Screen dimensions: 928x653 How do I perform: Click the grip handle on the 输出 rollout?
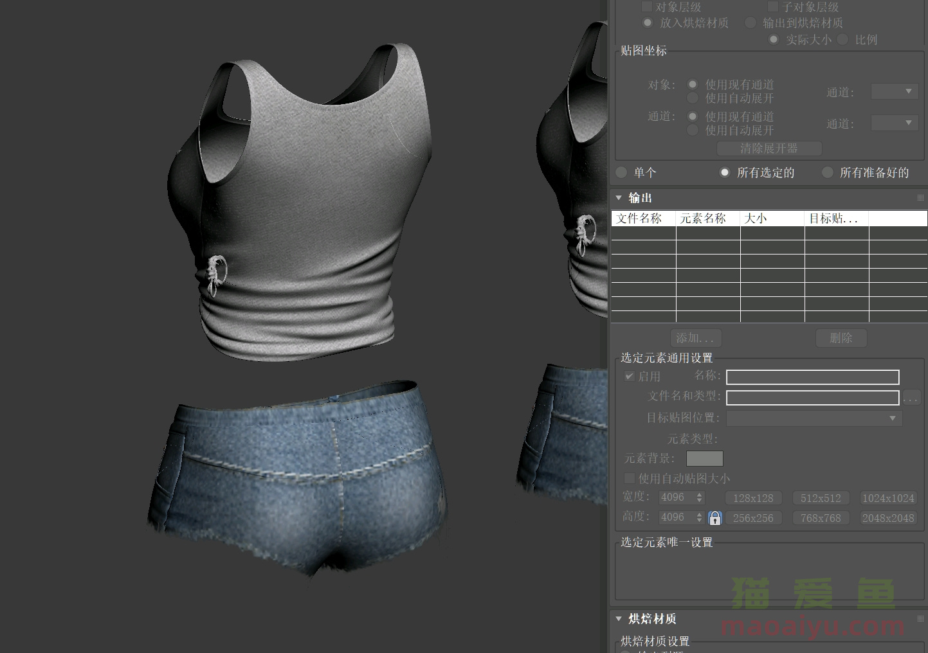(x=920, y=198)
